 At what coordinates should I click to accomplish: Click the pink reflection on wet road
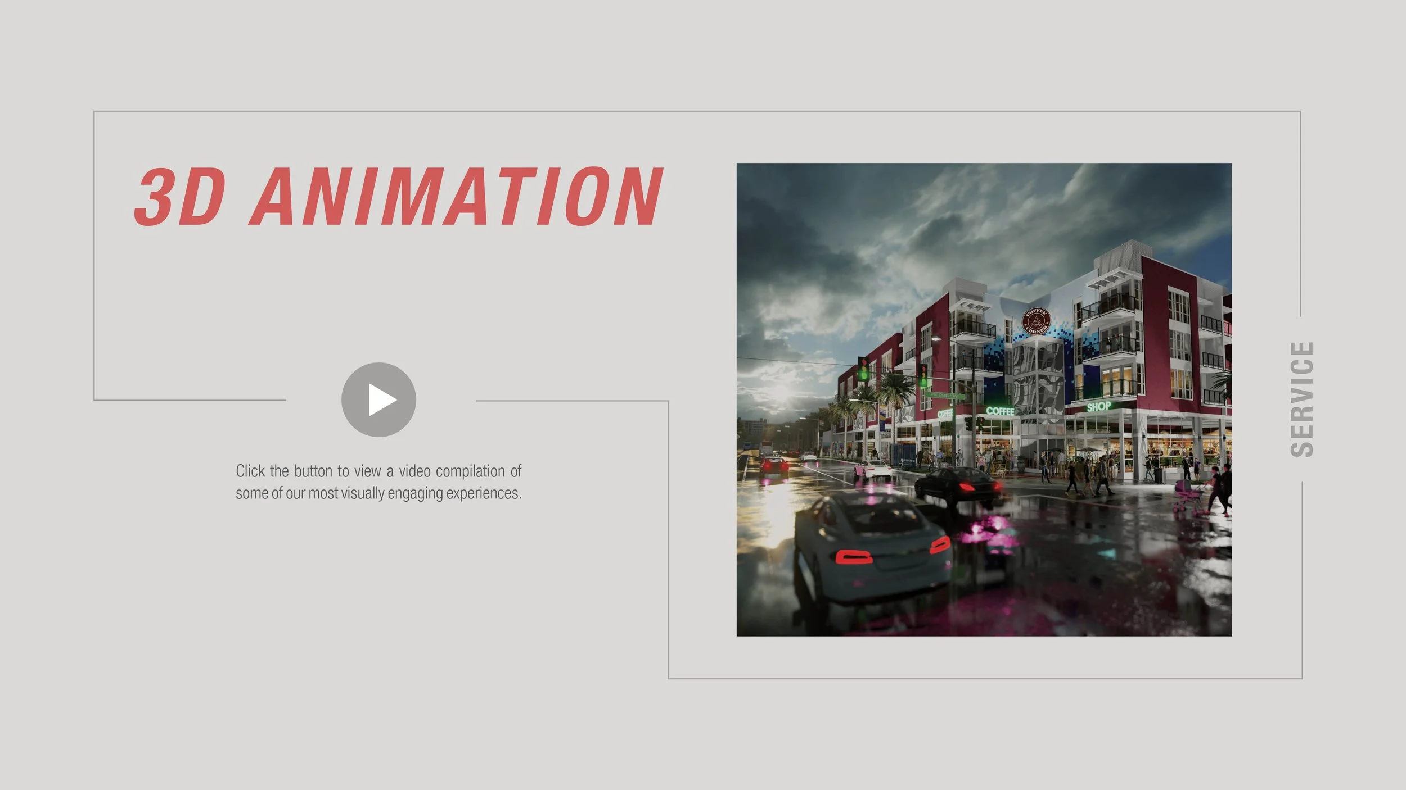click(984, 531)
